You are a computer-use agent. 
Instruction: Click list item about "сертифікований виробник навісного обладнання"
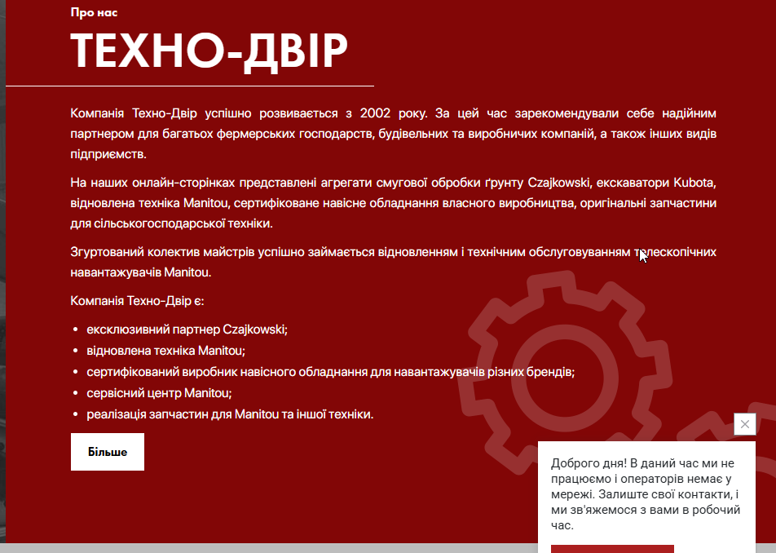(331, 372)
